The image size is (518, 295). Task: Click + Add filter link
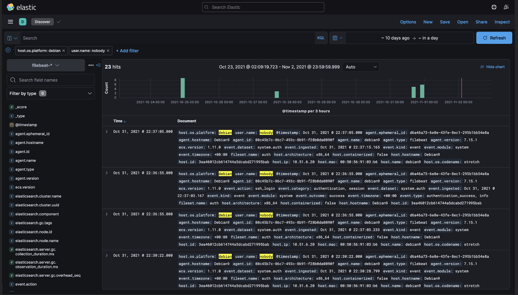click(x=127, y=51)
